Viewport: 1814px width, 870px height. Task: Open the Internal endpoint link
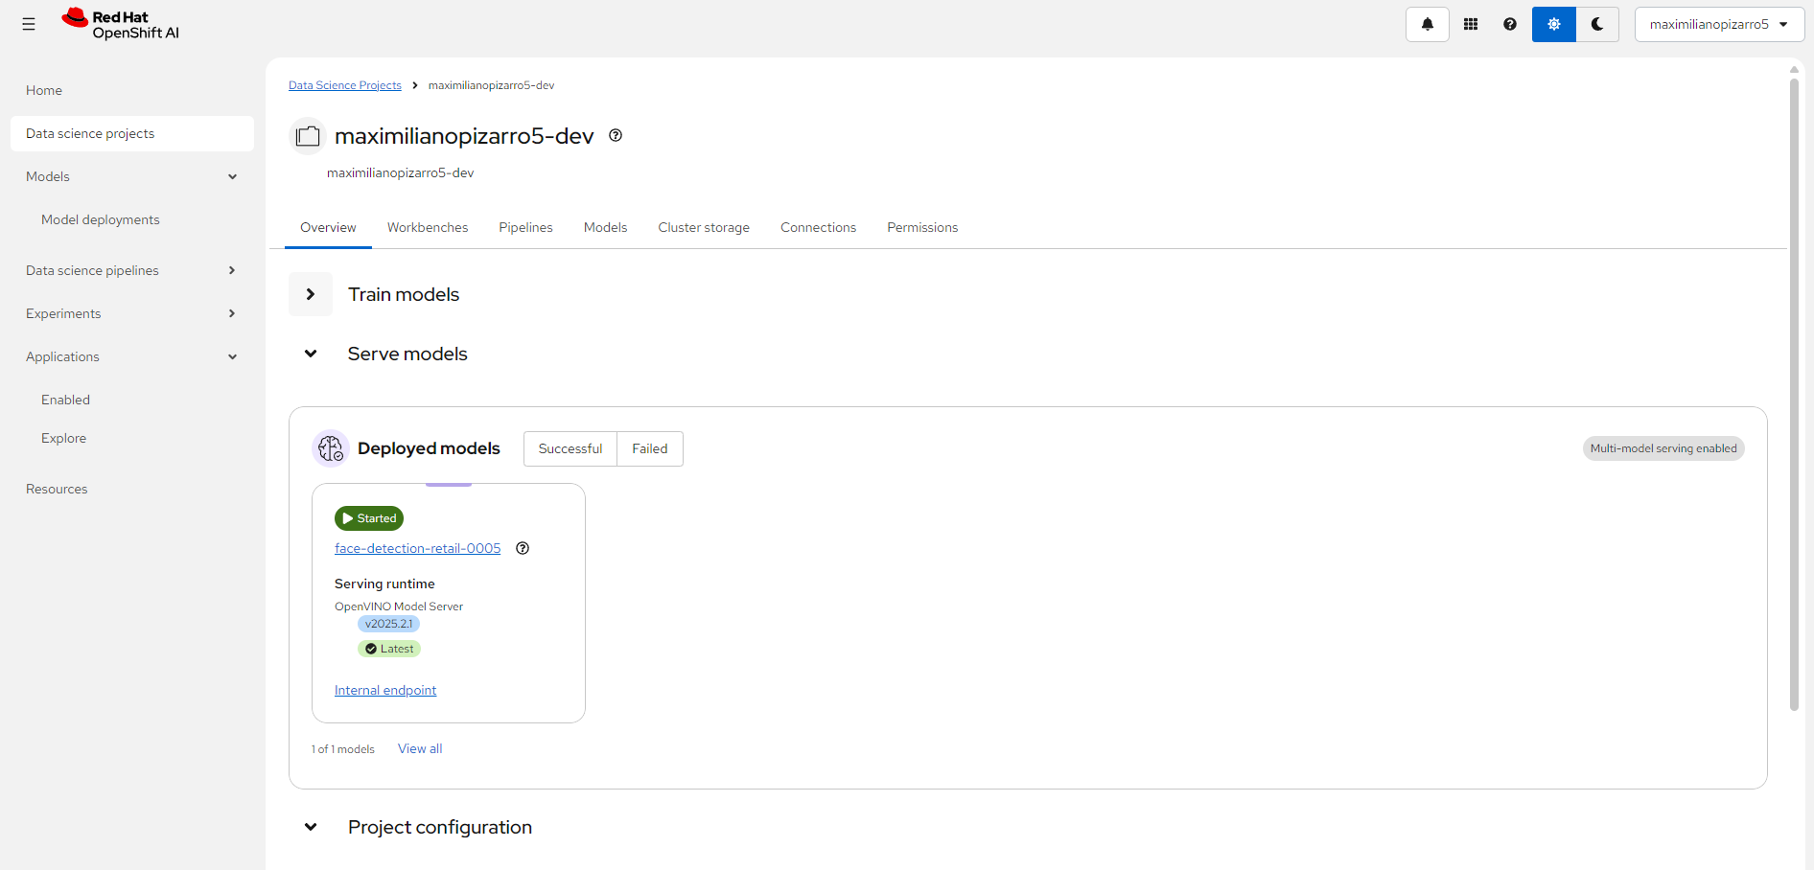pyautogui.click(x=384, y=690)
